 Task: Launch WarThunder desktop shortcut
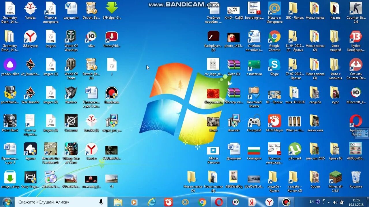(30, 95)
